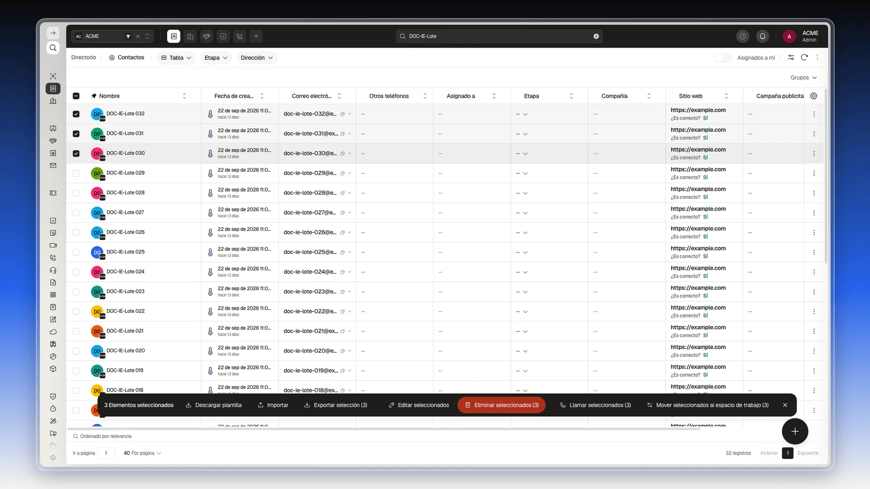Viewport: 870px width, 489px height.
Task: Clear the DOC-IE-Lote search query
Action: [596, 36]
